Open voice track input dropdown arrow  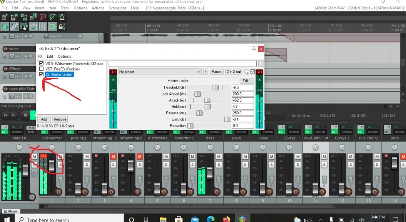[31, 56]
